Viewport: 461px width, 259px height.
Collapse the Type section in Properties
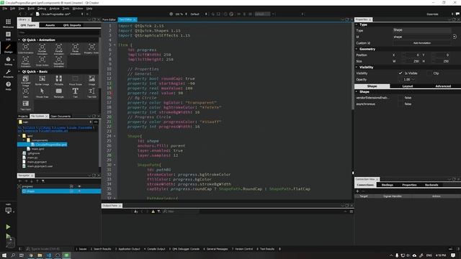tap(357, 24)
